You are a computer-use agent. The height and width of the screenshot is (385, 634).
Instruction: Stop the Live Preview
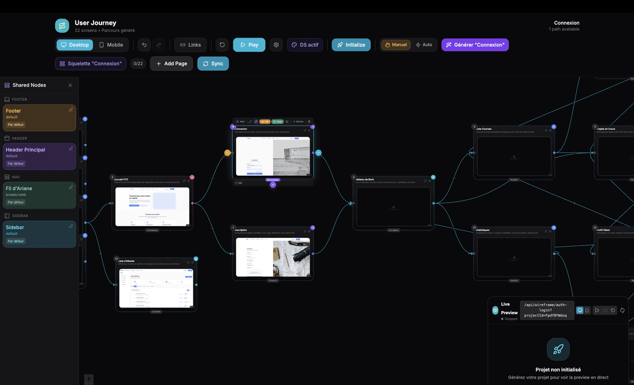tap(605, 310)
